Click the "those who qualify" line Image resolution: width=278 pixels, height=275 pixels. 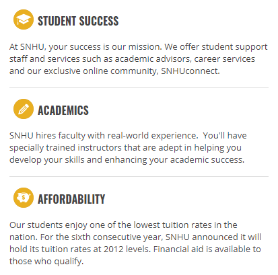[46, 262]
